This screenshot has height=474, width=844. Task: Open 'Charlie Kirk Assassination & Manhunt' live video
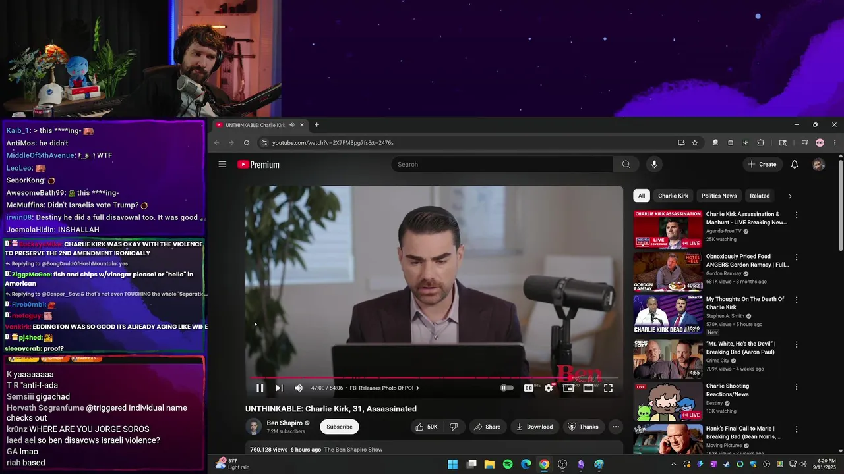click(x=669, y=229)
